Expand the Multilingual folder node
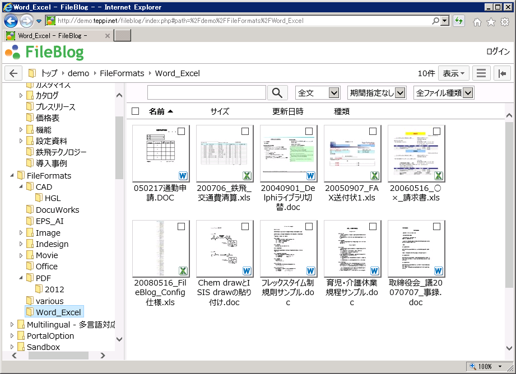This screenshot has height=374, width=516. (x=12, y=324)
